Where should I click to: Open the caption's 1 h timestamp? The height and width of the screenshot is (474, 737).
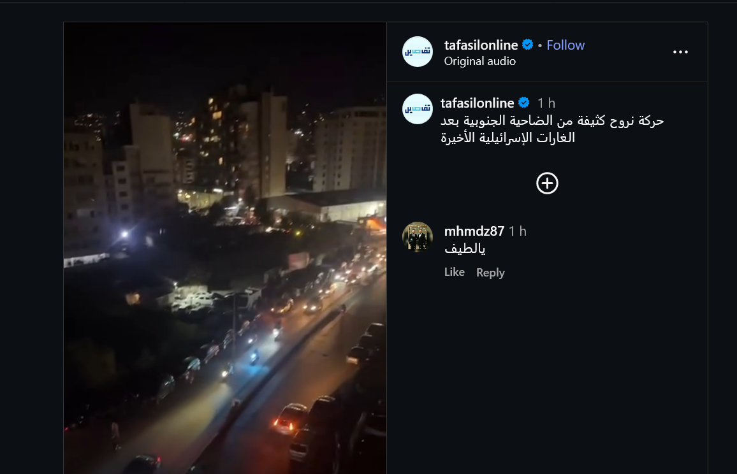[x=546, y=103]
